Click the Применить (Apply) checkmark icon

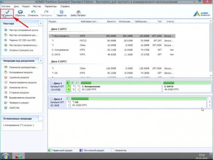7,12
